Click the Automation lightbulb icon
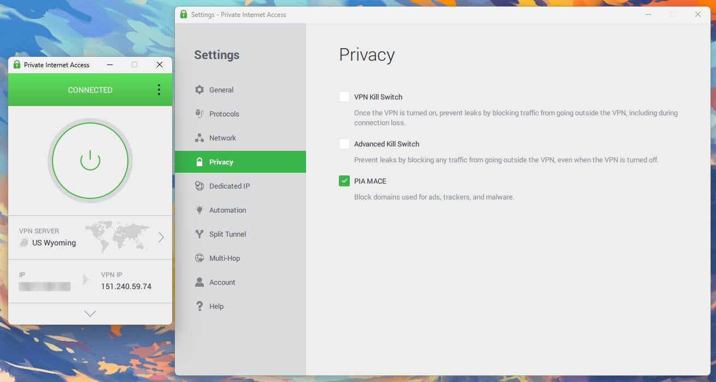 click(199, 210)
